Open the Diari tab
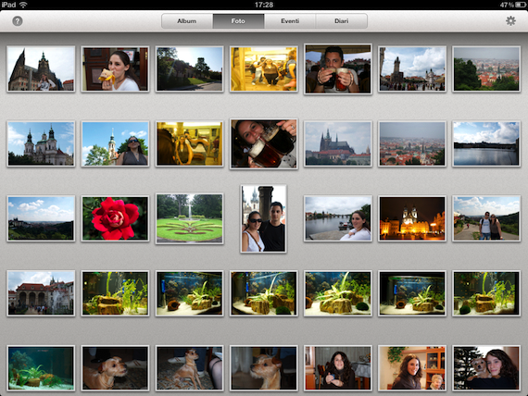The height and width of the screenshot is (396, 528). pos(341,21)
